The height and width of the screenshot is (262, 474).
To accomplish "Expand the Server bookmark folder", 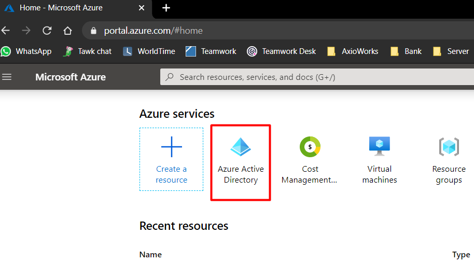I will pyautogui.click(x=451, y=51).
